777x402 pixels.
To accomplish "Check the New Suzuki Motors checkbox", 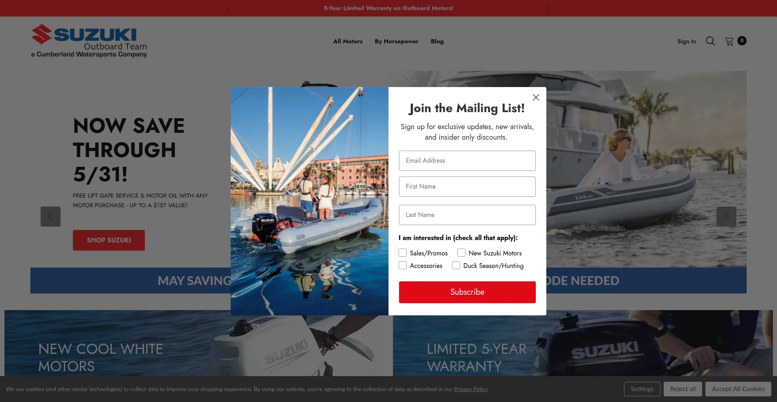I will [461, 253].
